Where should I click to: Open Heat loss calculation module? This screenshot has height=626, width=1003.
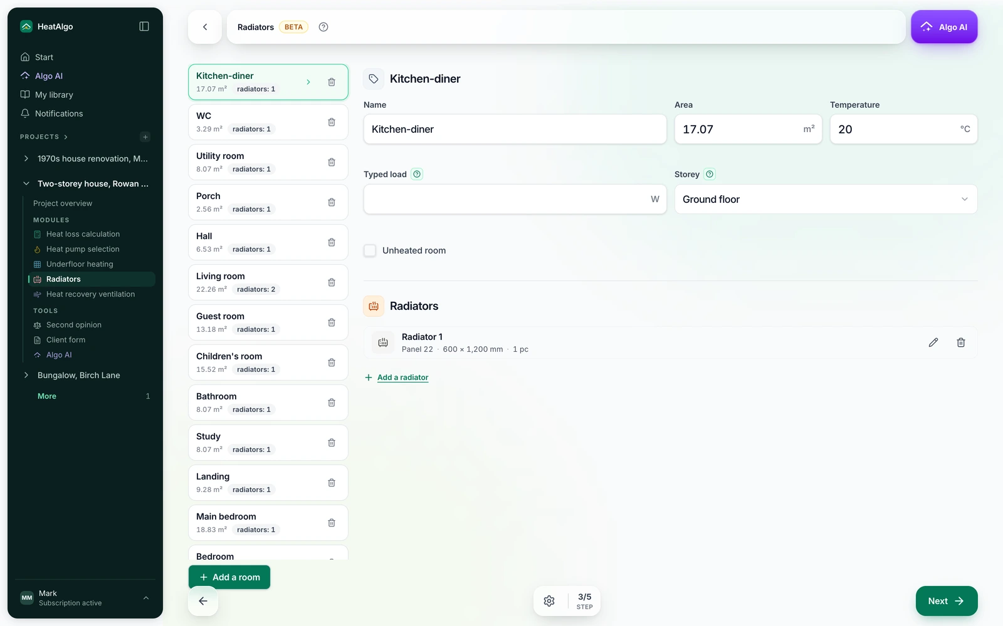pos(83,234)
